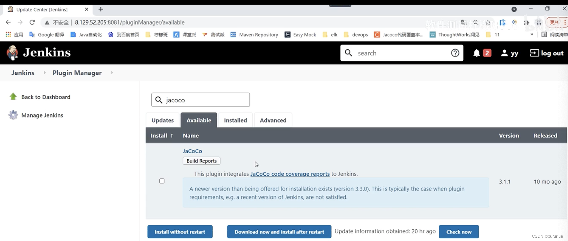
Task: Switch to the Advanced tab
Action: pyautogui.click(x=273, y=120)
